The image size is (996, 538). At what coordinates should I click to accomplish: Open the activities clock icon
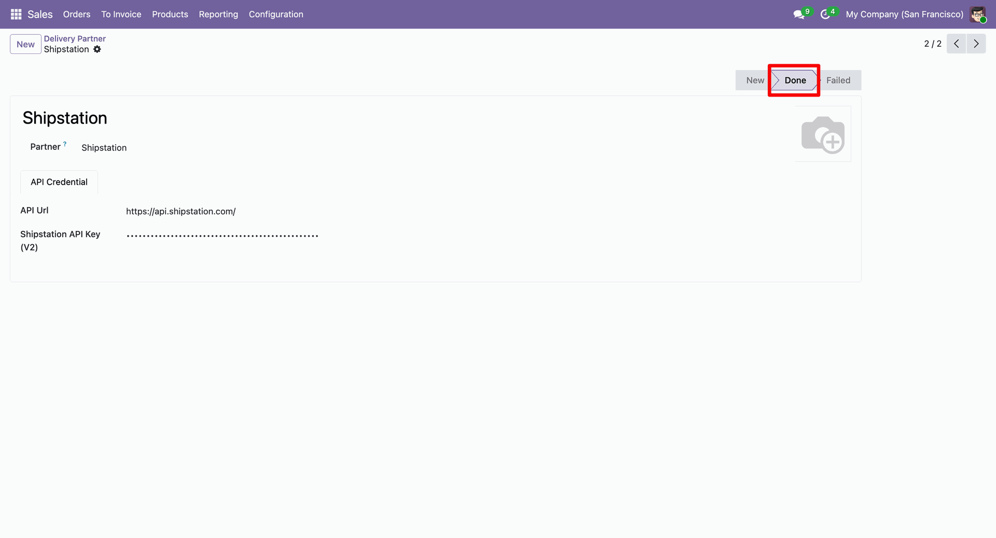(825, 14)
